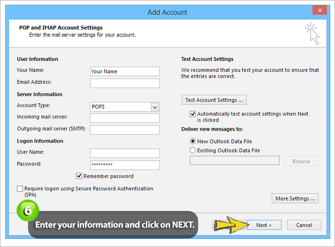335x247 pixels.
Task: Uncheck Automatically test account settings option
Action: (x=193, y=114)
